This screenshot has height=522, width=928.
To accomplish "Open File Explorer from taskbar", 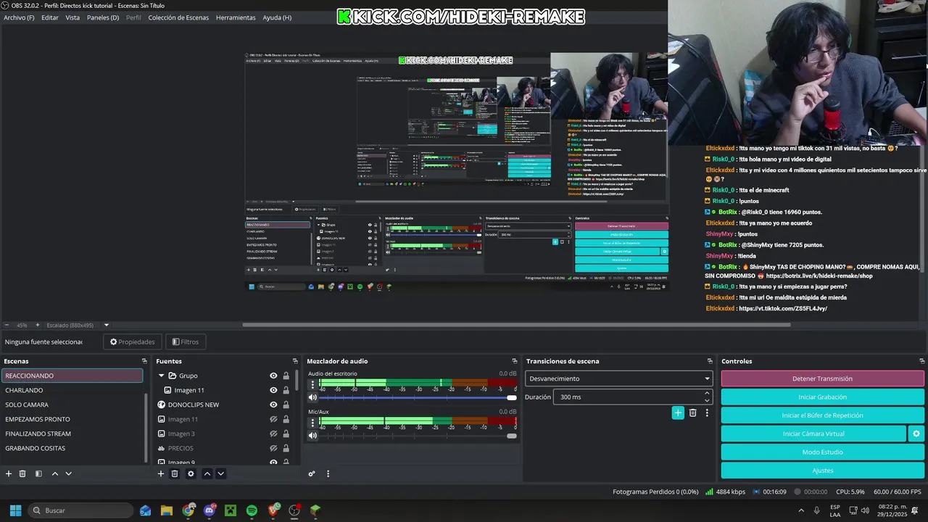I will coord(167,510).
